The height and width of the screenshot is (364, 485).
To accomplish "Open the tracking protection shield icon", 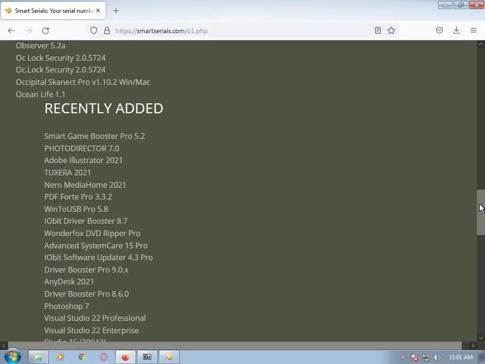I will pyautogui.click(x=94, y=30).
